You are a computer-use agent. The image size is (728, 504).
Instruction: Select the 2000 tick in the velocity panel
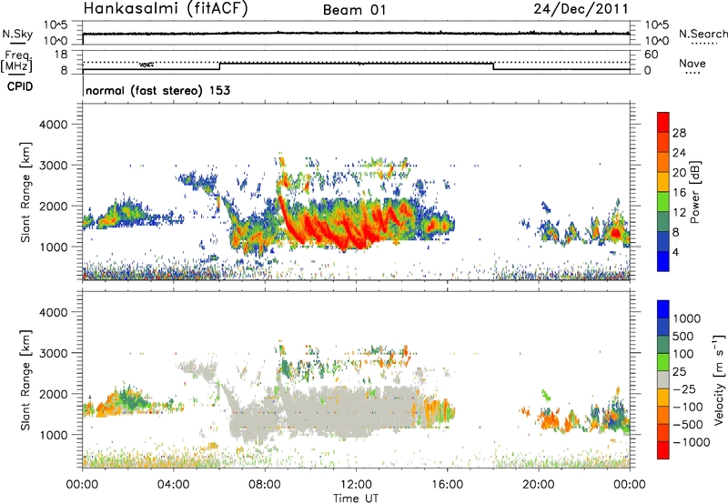click(x=53, y=394)
